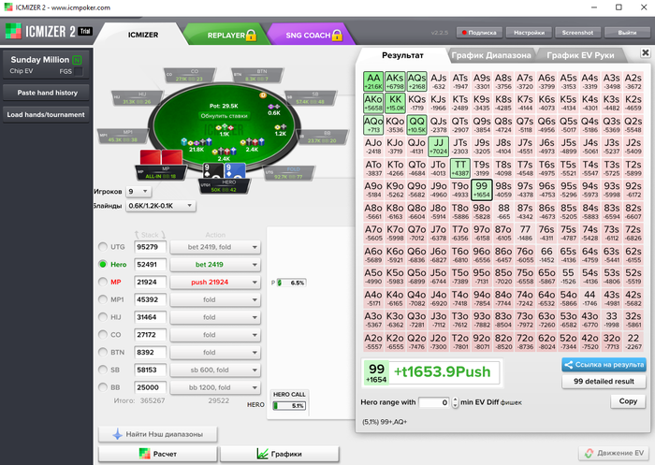Open the График Диапазона tab

click(491, 55)
